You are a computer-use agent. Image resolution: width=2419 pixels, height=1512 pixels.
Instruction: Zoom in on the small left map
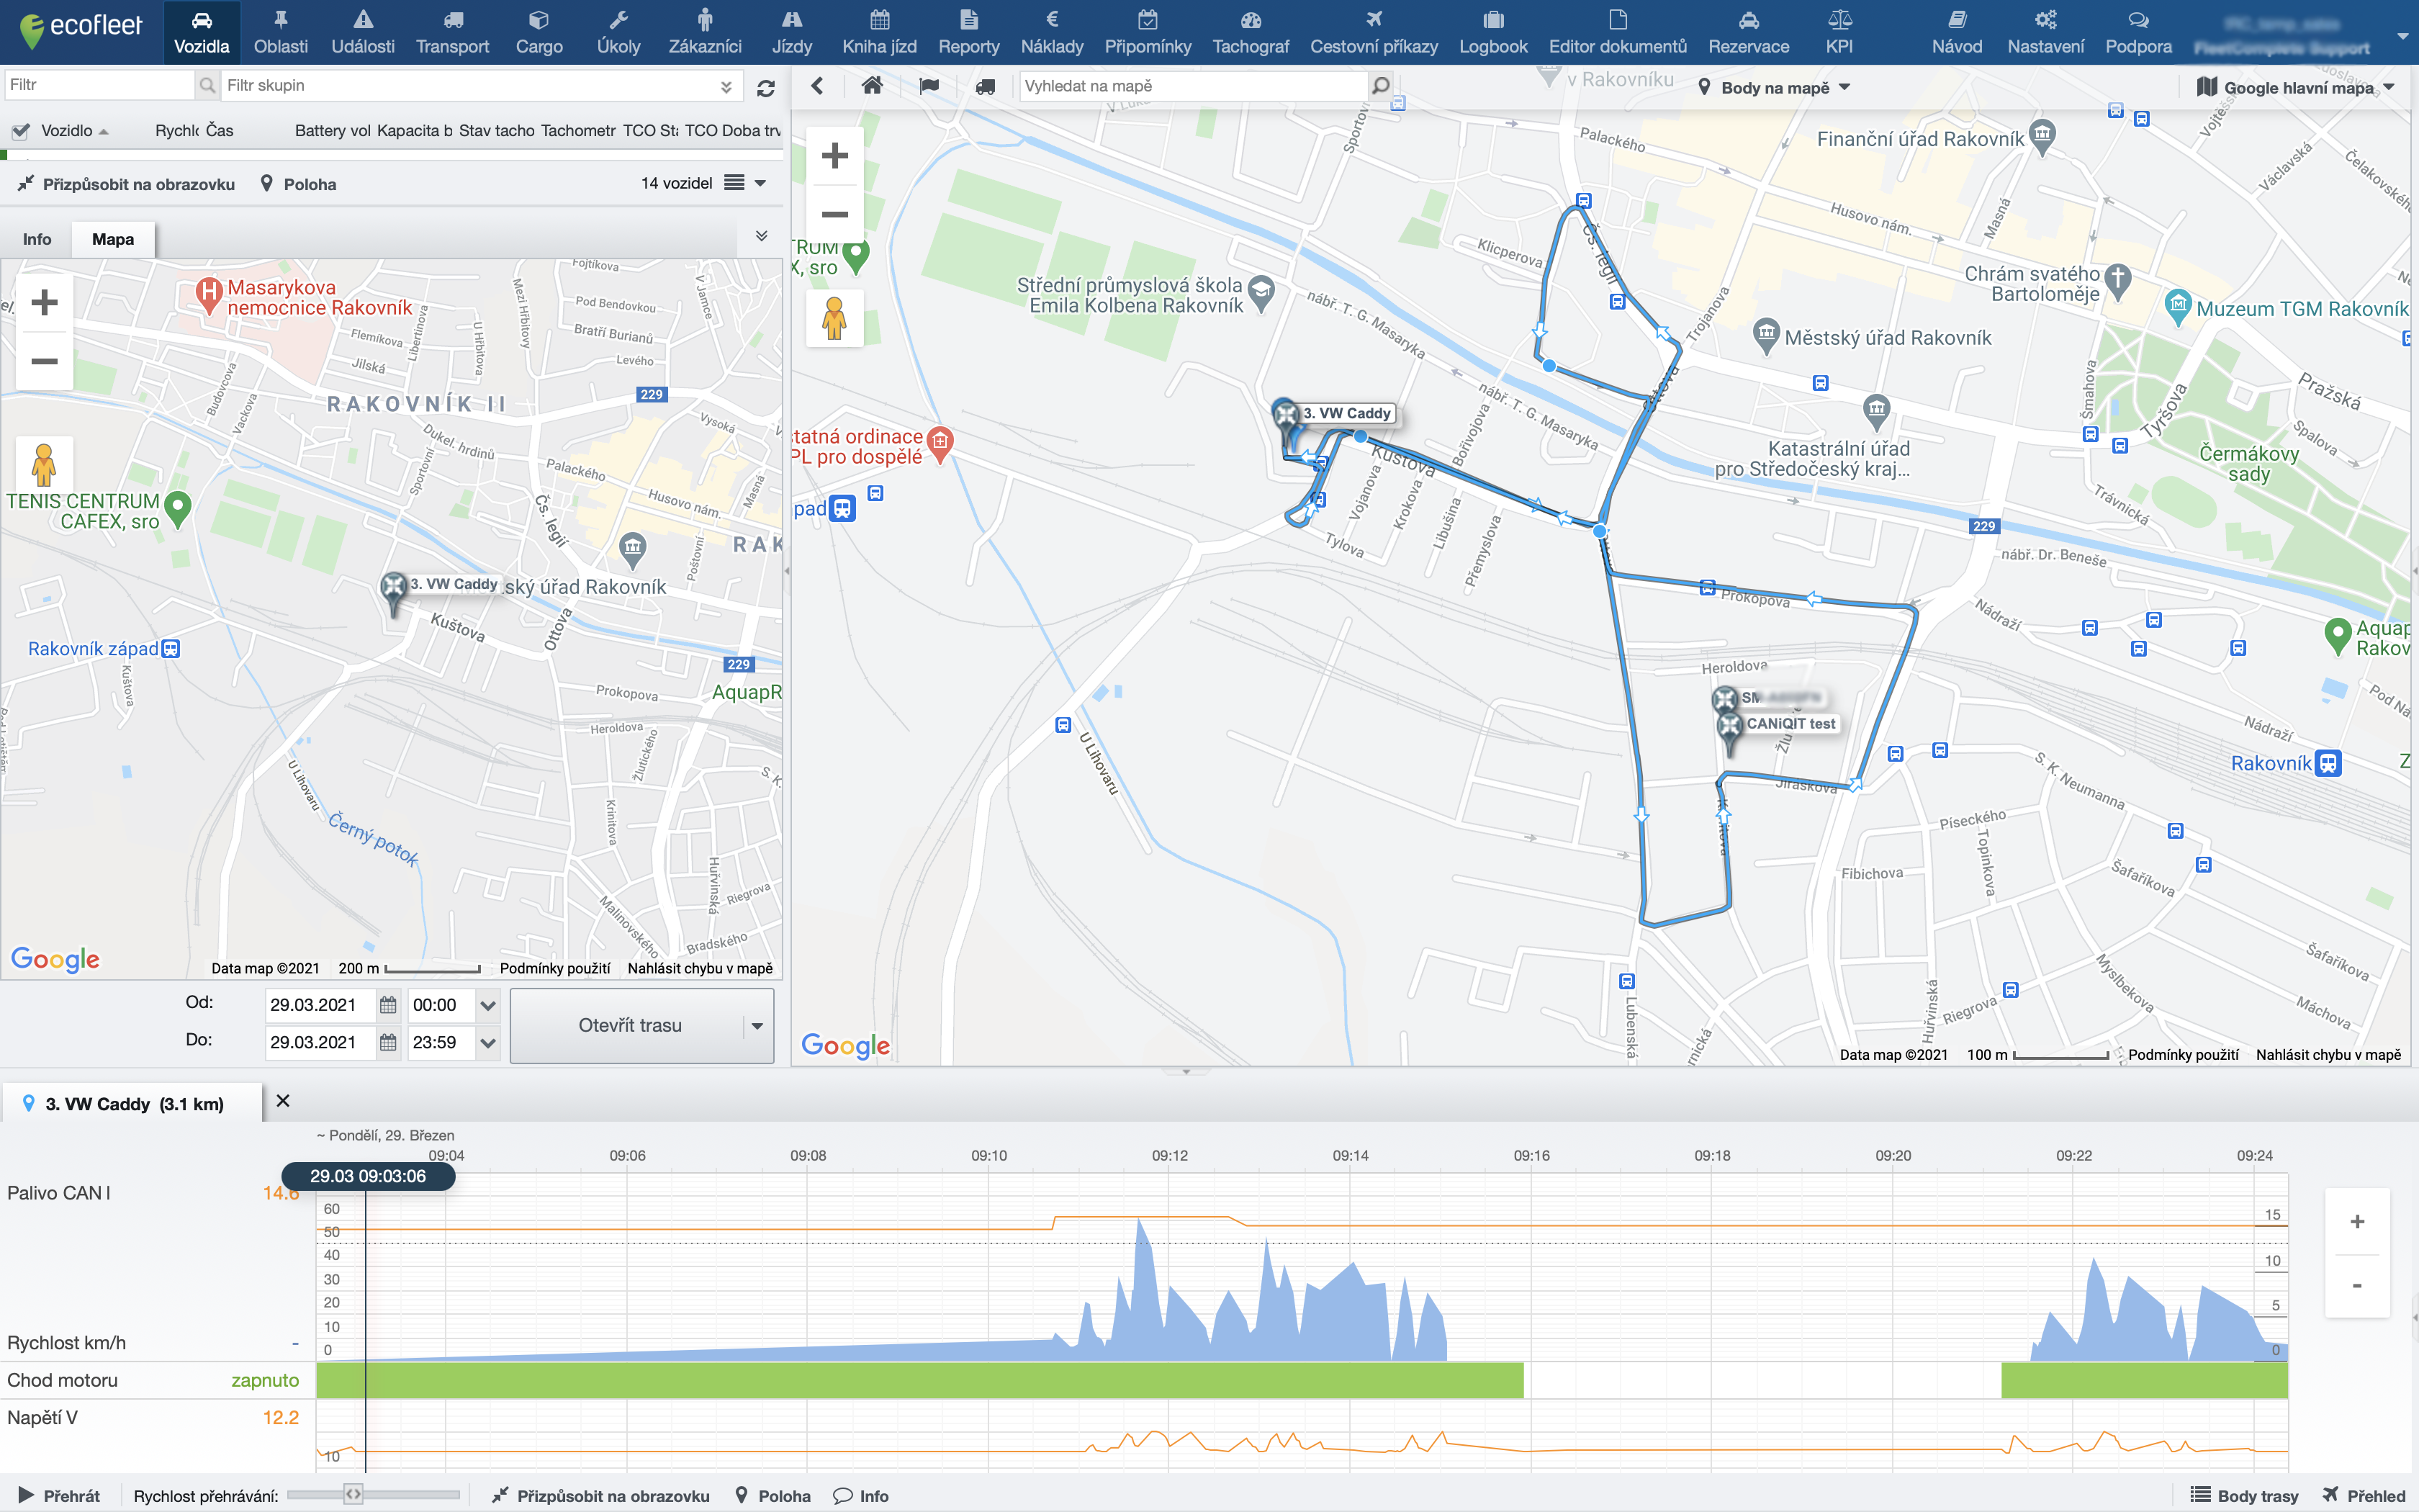45,302
